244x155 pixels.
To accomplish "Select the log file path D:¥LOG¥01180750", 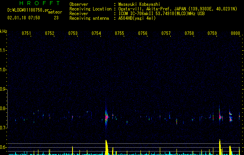I will 26,10.
